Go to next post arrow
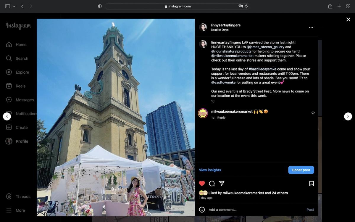This screenshot has height=222, width=355. pyautogui.click(x=348, y=116)
